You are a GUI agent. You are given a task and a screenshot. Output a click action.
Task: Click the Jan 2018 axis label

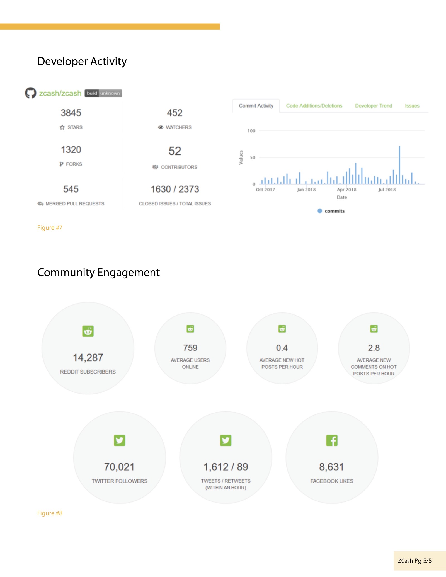coord(306,190)
